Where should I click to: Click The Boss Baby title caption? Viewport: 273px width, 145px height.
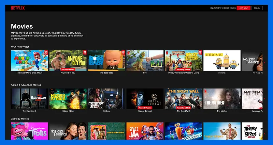106,73
